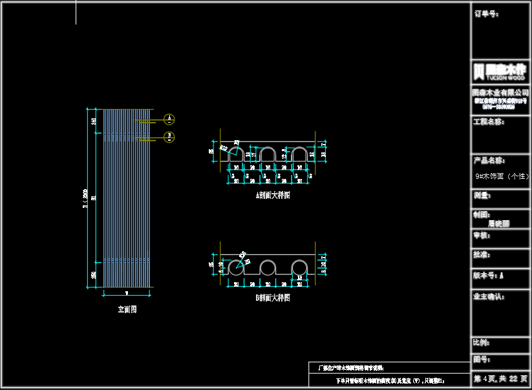This screenshot has height=390, width=532.
Task: Select first arched groove in A剖面 detail
Action: click(x=235, y=154)
